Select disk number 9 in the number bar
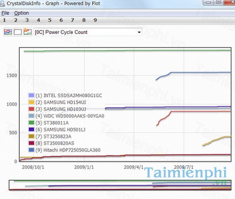Image resolution: width=235 pixels, height=199 pixels. click(x=95, y=20)
